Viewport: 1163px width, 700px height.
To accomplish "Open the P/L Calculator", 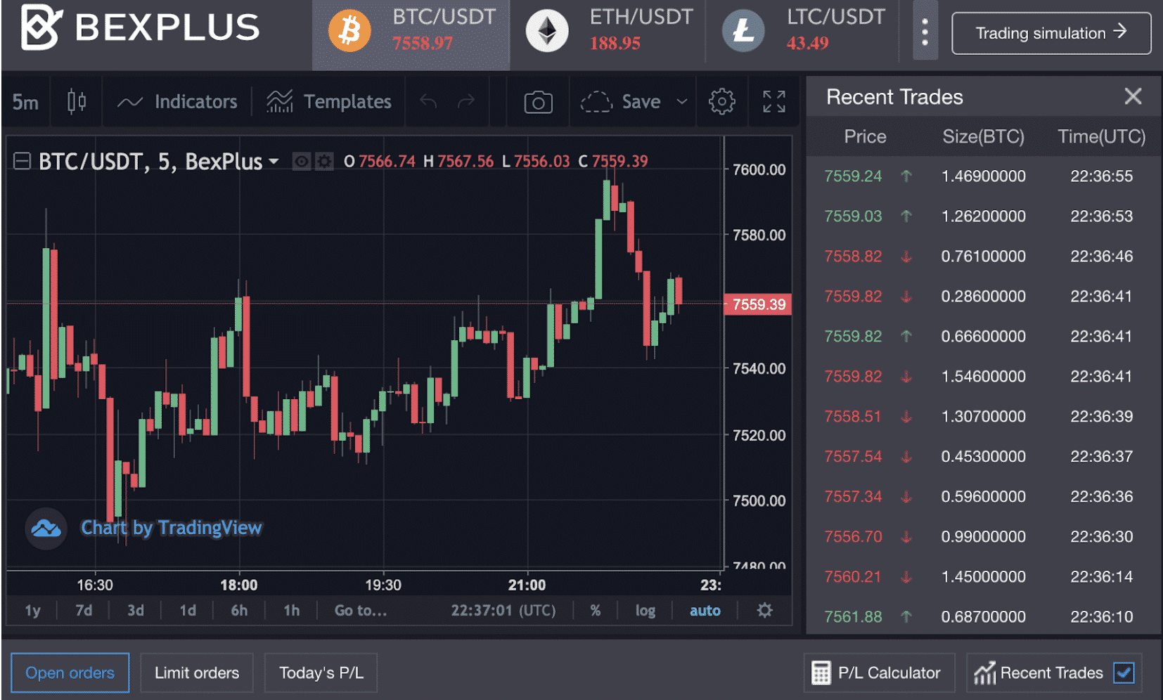I will [x=880, y=673].
